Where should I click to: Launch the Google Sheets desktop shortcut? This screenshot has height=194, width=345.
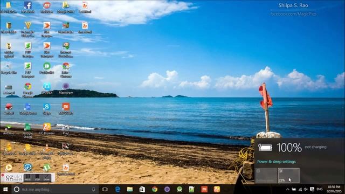pos(27,131)
